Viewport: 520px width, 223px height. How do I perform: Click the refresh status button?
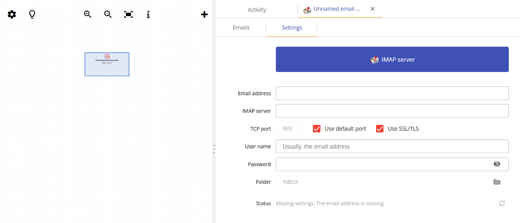[x=502, y=203]
